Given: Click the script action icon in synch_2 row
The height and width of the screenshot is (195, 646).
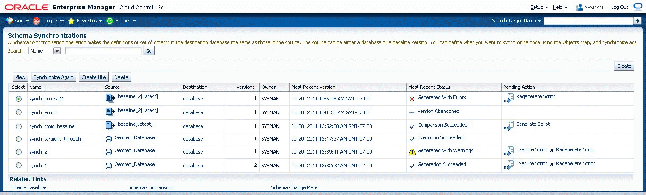Looking at the screenshot, I should (508, 151).
